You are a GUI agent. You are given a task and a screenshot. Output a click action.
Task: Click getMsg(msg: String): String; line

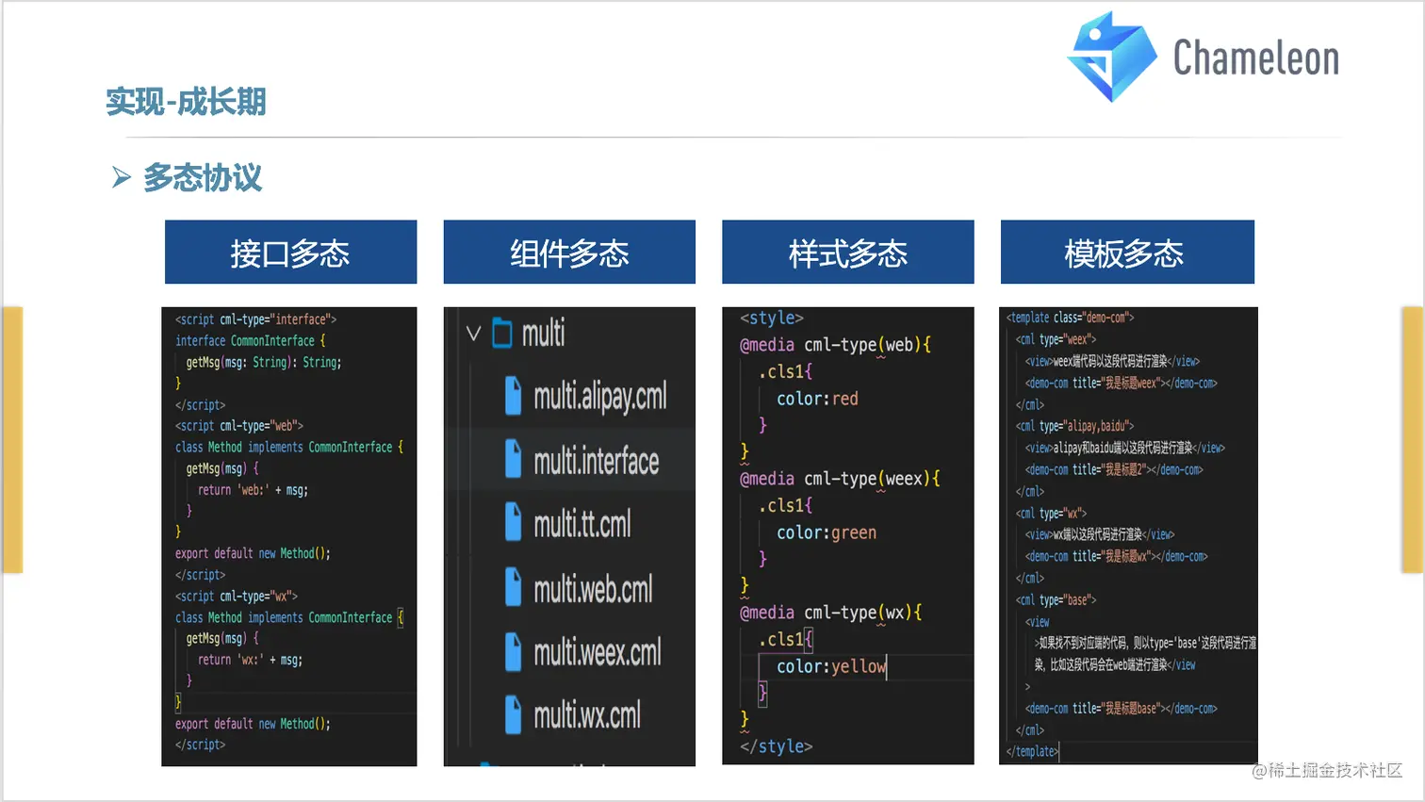264,362
